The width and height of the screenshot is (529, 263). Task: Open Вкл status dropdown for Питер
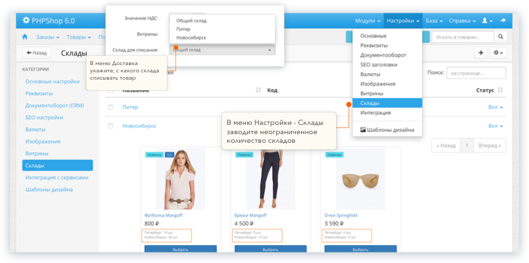tap(496, 107)
